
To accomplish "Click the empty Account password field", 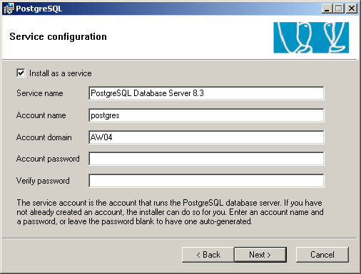I will 206,159.
